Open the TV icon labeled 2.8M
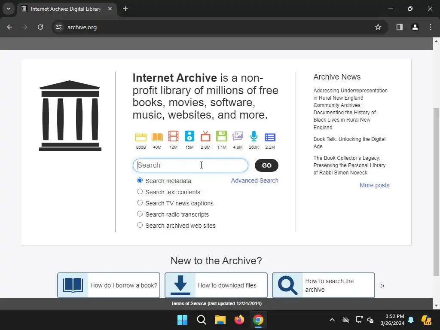Viewport: 440px width, 330px height. pyautogui.click(x=205, y=136)
